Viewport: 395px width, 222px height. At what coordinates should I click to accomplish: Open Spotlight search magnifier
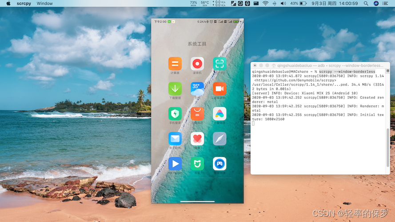click(x=366, y=3)
